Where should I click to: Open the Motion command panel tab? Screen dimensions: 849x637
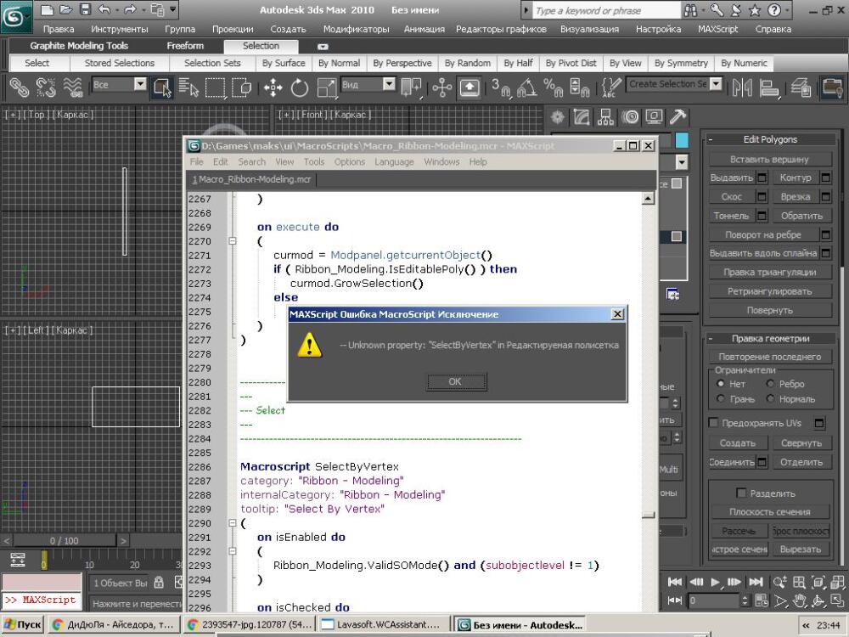coord(630,116)
